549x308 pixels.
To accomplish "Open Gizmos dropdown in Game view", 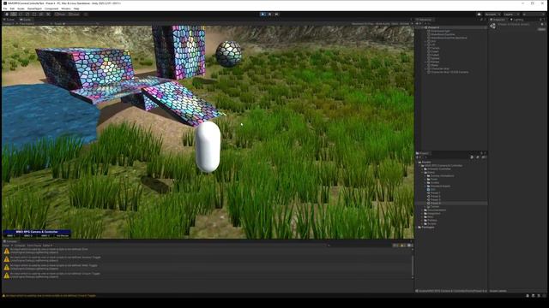I will 405,24.
